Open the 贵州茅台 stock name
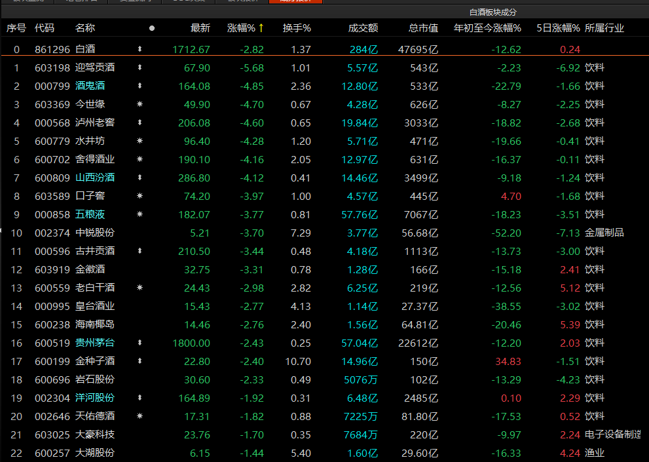649x462 pixels. click(95, 343)
